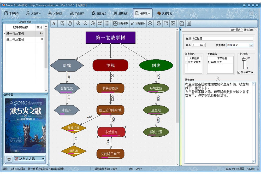This screenshot has height=174, width=261.
Task: Select the 艾德随王南下 node
Action: [110, 154]
